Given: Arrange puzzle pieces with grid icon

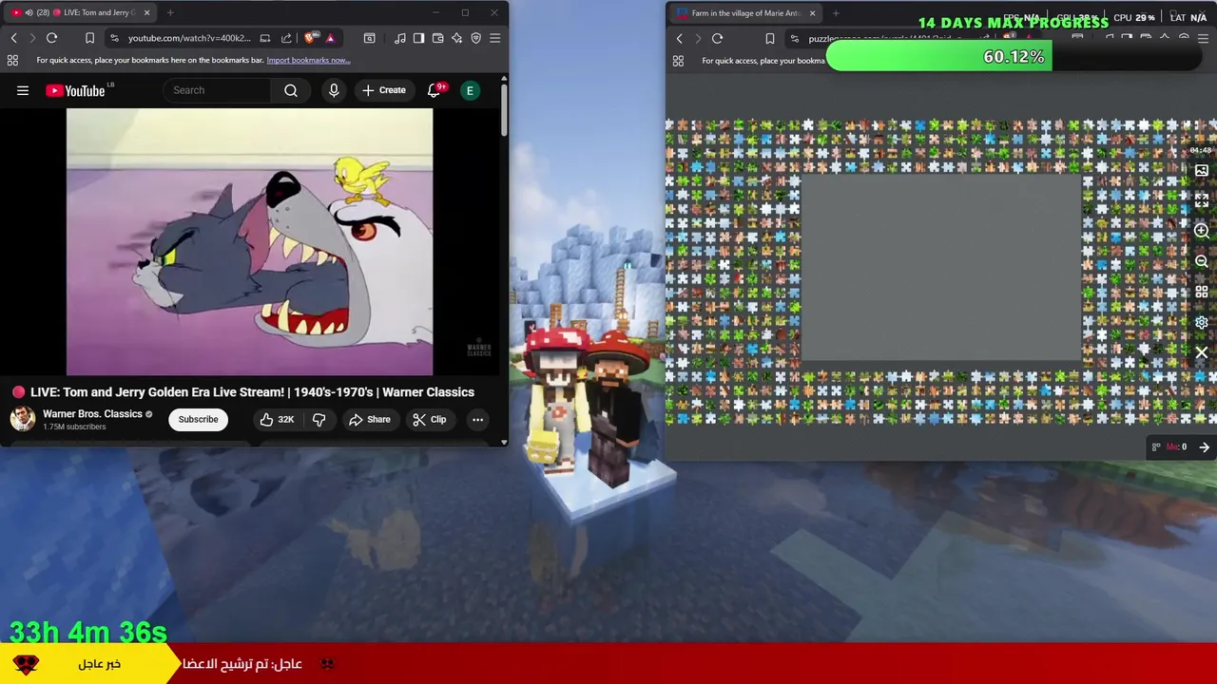Looking at the screenshot, I should (1202, 292).
